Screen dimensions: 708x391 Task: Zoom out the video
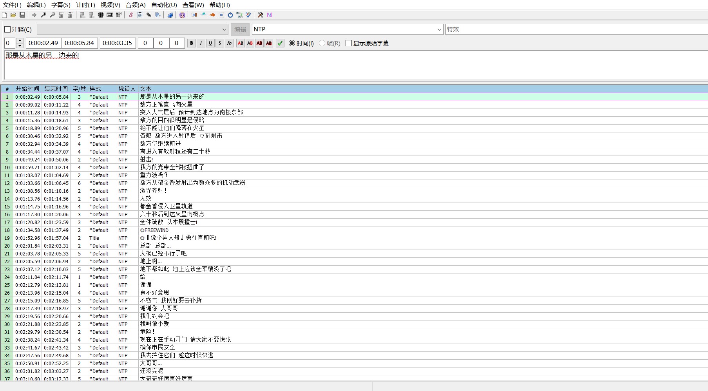click(53, 15)
